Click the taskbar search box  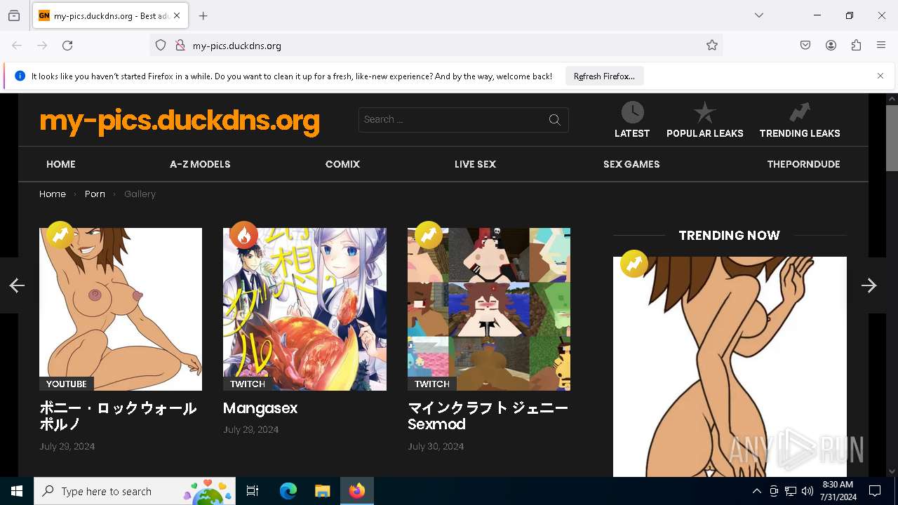[135, 491]
